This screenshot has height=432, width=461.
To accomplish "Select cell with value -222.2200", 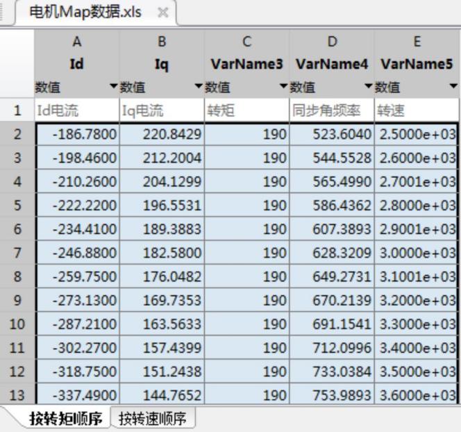I will pyautogui.click(x=78, y=206).
